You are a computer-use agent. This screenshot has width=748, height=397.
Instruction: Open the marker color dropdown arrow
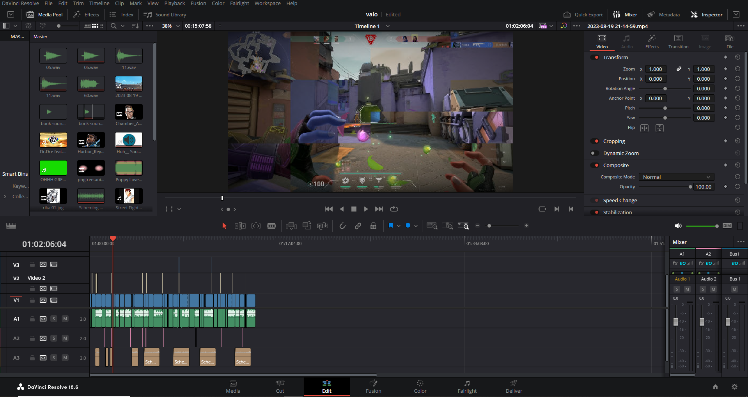pyautogui.click(x=416, y=226)
